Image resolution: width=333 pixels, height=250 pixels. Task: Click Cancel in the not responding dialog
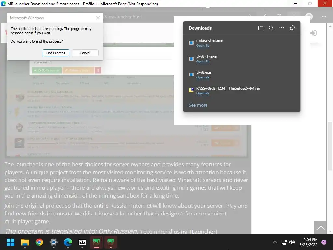pyautogui.click(x=85, y=53)
